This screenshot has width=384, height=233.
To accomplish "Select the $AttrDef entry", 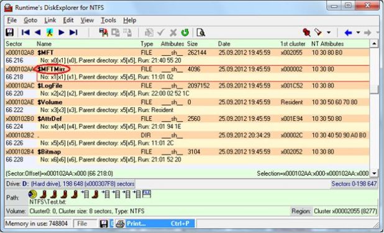I will point(50,119).
